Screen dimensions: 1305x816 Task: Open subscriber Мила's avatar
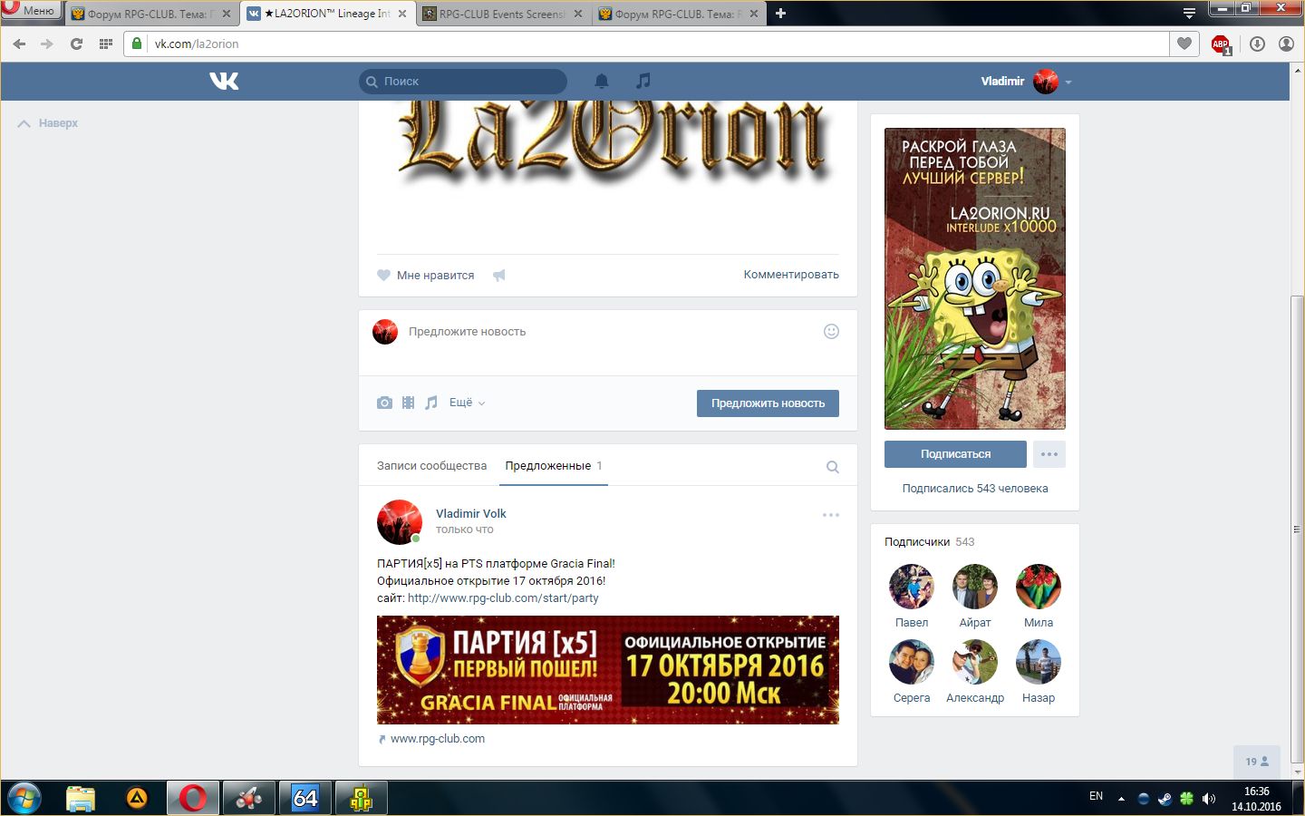tap(1039, 586)
